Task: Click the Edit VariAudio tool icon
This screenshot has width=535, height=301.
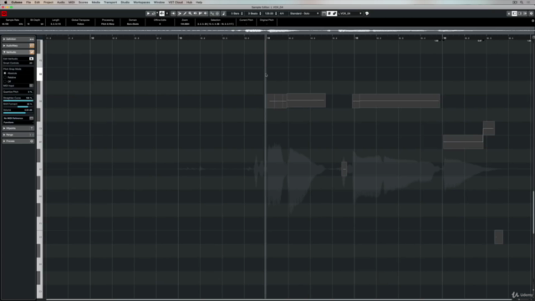Action: [31, 59]
